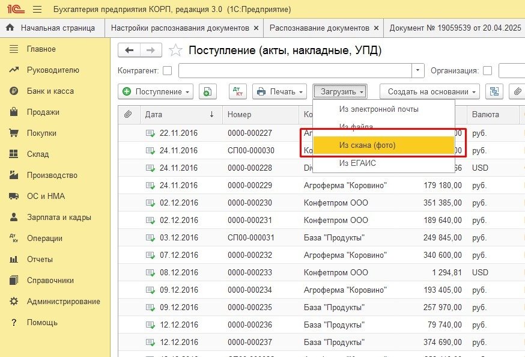
Task: Enable the Организация filter checkbox
Action: (x=488, y=70)
